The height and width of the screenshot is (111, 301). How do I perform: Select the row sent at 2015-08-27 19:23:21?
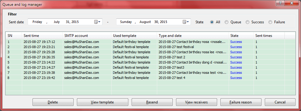[151, 47]
